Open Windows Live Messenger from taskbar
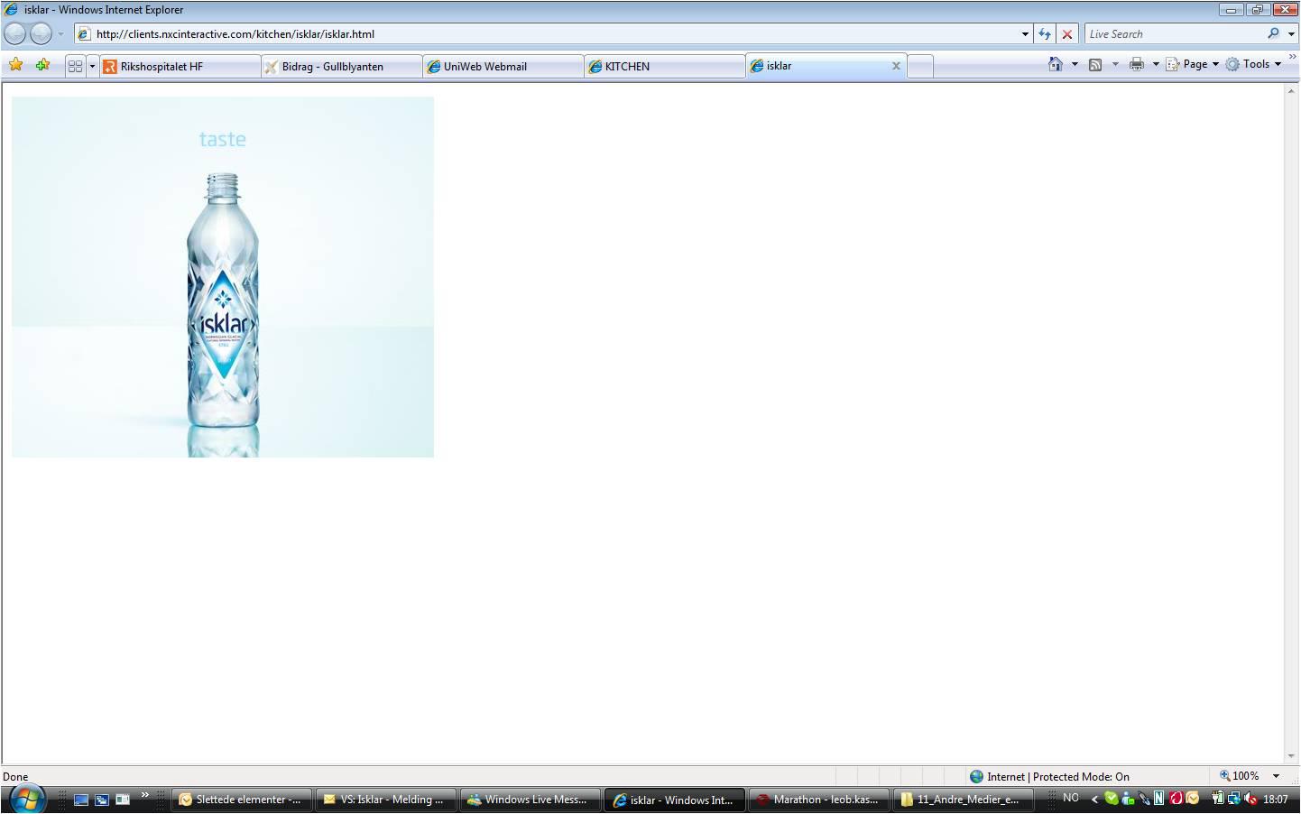This screenshot has height=814, width=1301. (531, 800)
